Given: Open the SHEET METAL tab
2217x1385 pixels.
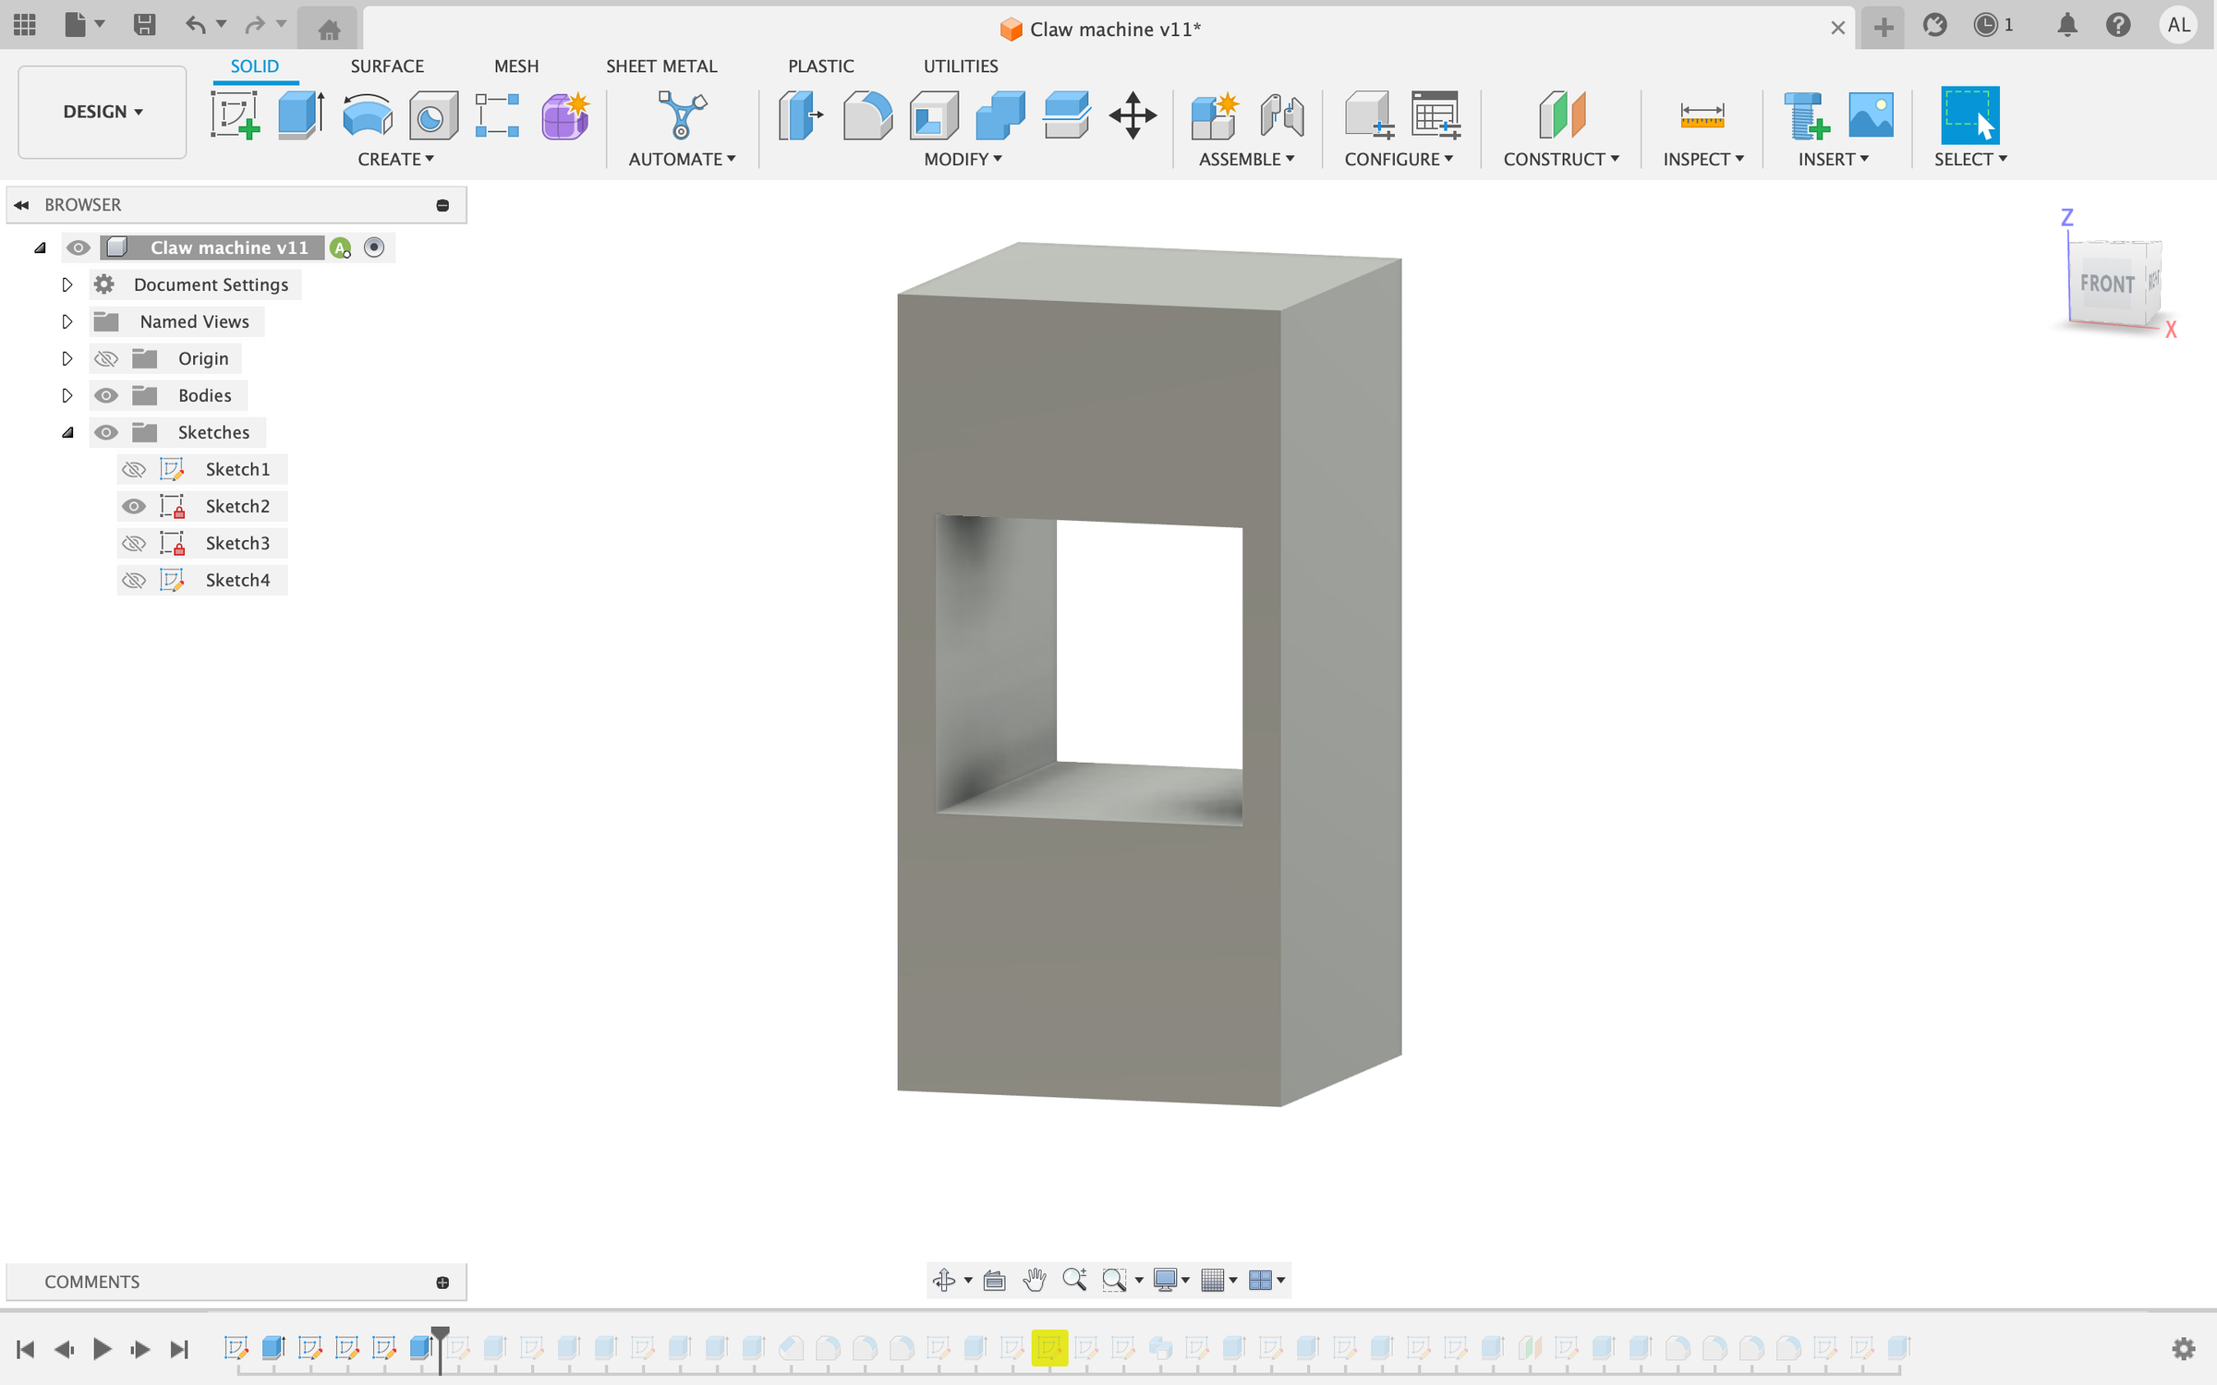Looking at the screenshot, I should [x=661, y=66].
